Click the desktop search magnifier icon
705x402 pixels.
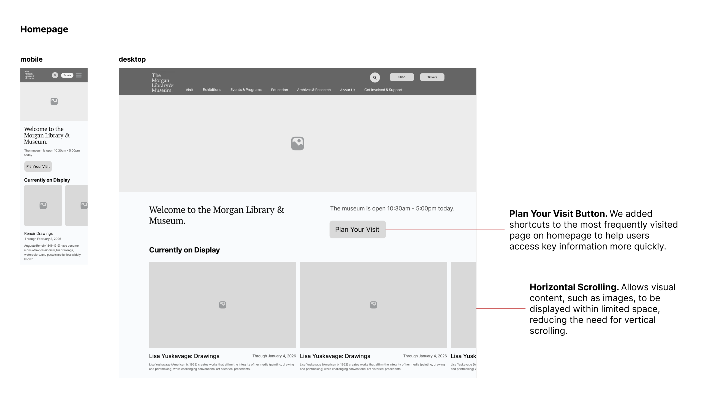pyautogui.click(x=375, y=78)
